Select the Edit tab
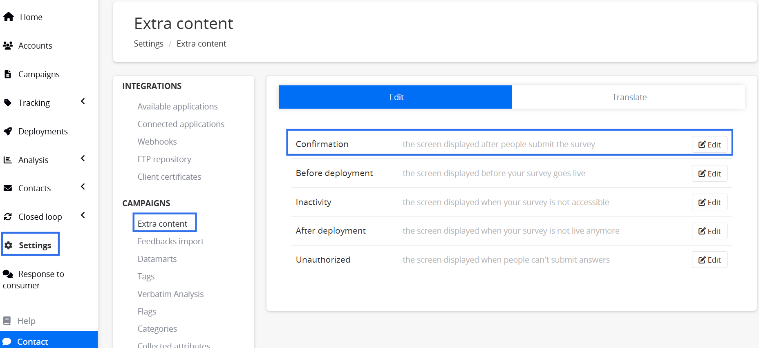759x348 pixels. (395, 97)
